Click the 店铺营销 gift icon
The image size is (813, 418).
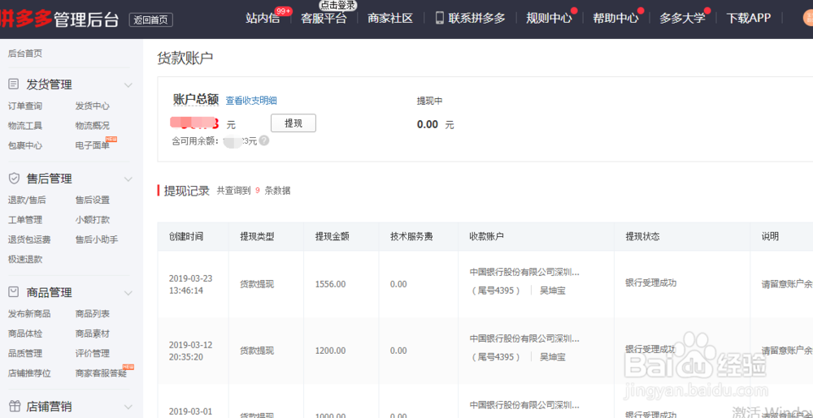coord(14,406)
